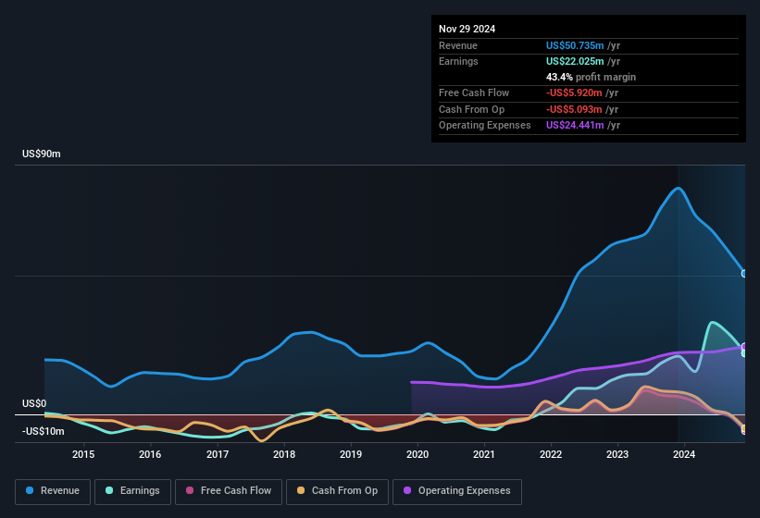Click the US$90m y-axis label
Screen dimensions: 760x518
42,154
